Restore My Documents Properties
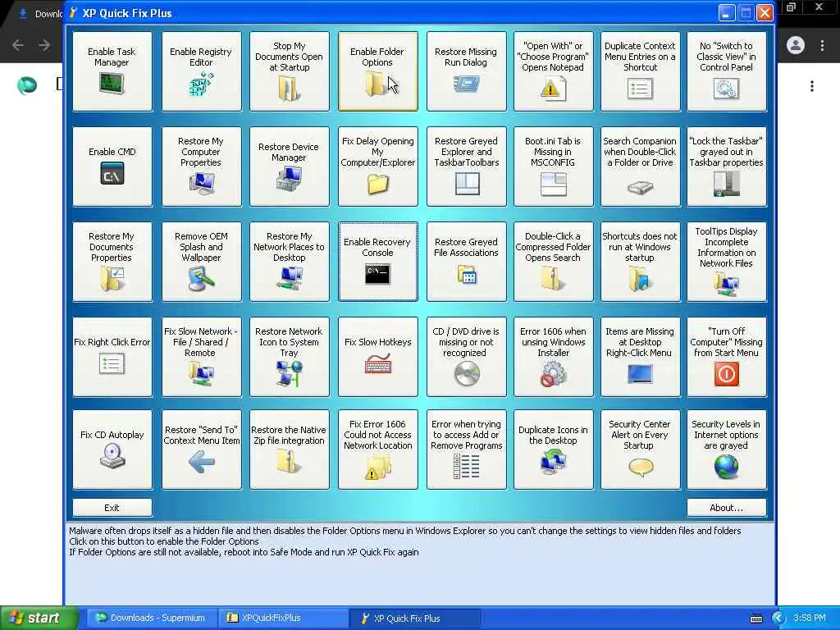Image resolution: width=840 pixels, height=630 pixels. pos(112,262)
